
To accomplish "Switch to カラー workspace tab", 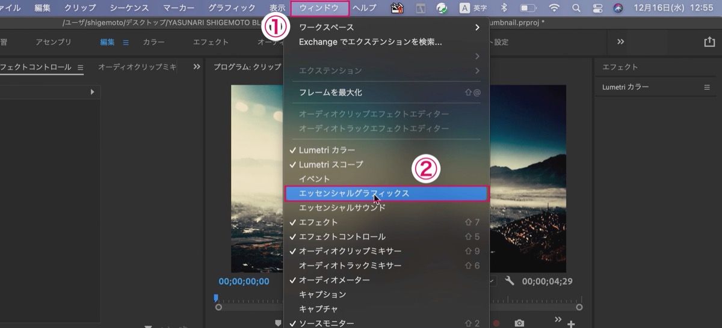I will click(153, 42).
